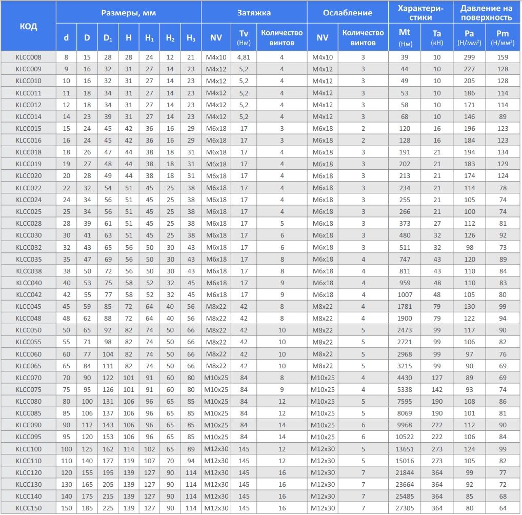
Task: Click the Tv (Нм) column subheader
Action: (x=244, y=37)
